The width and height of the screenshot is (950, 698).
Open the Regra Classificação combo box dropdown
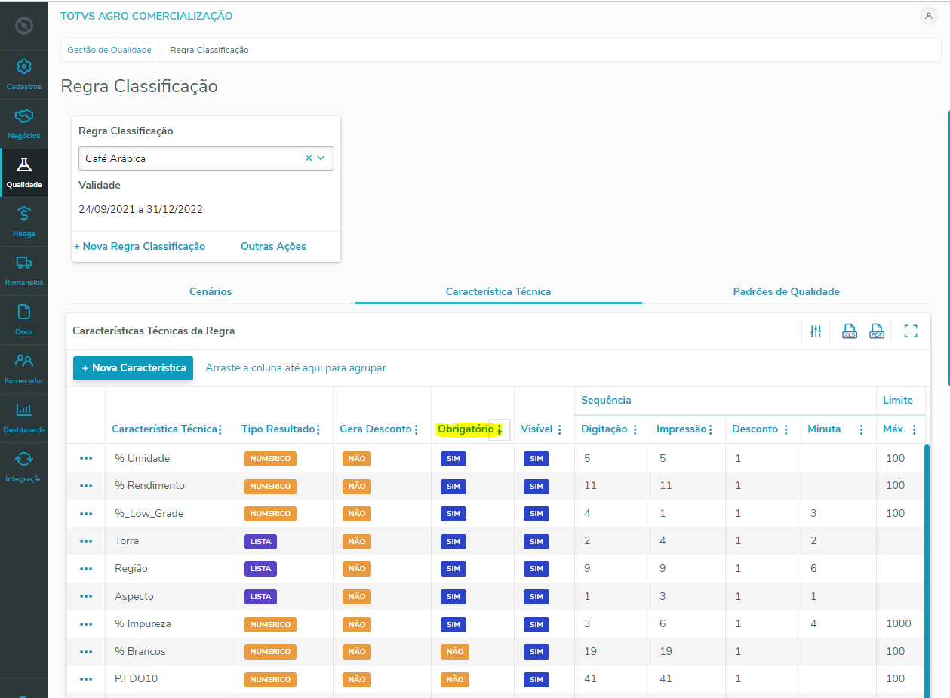click(321, 158)
